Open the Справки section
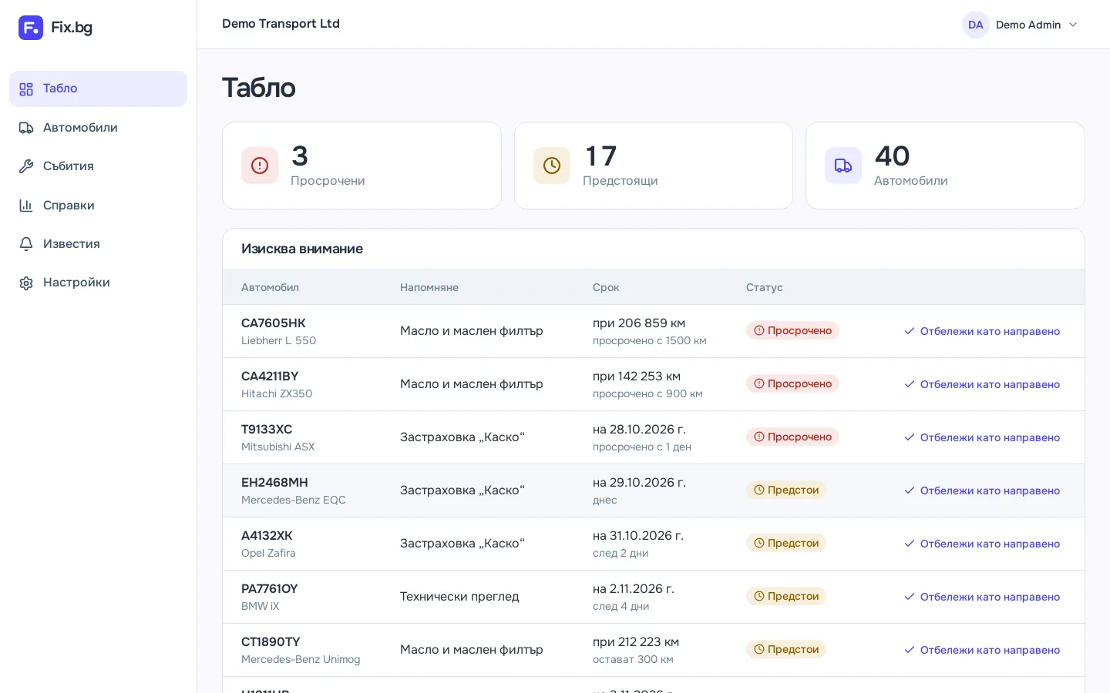The height and width of the screenshot is (693, 1110). pos(98,206)
